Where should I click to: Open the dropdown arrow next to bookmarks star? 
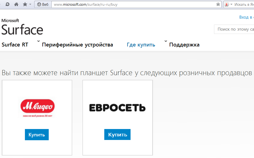pyautogui.click(x=30, y=4)
